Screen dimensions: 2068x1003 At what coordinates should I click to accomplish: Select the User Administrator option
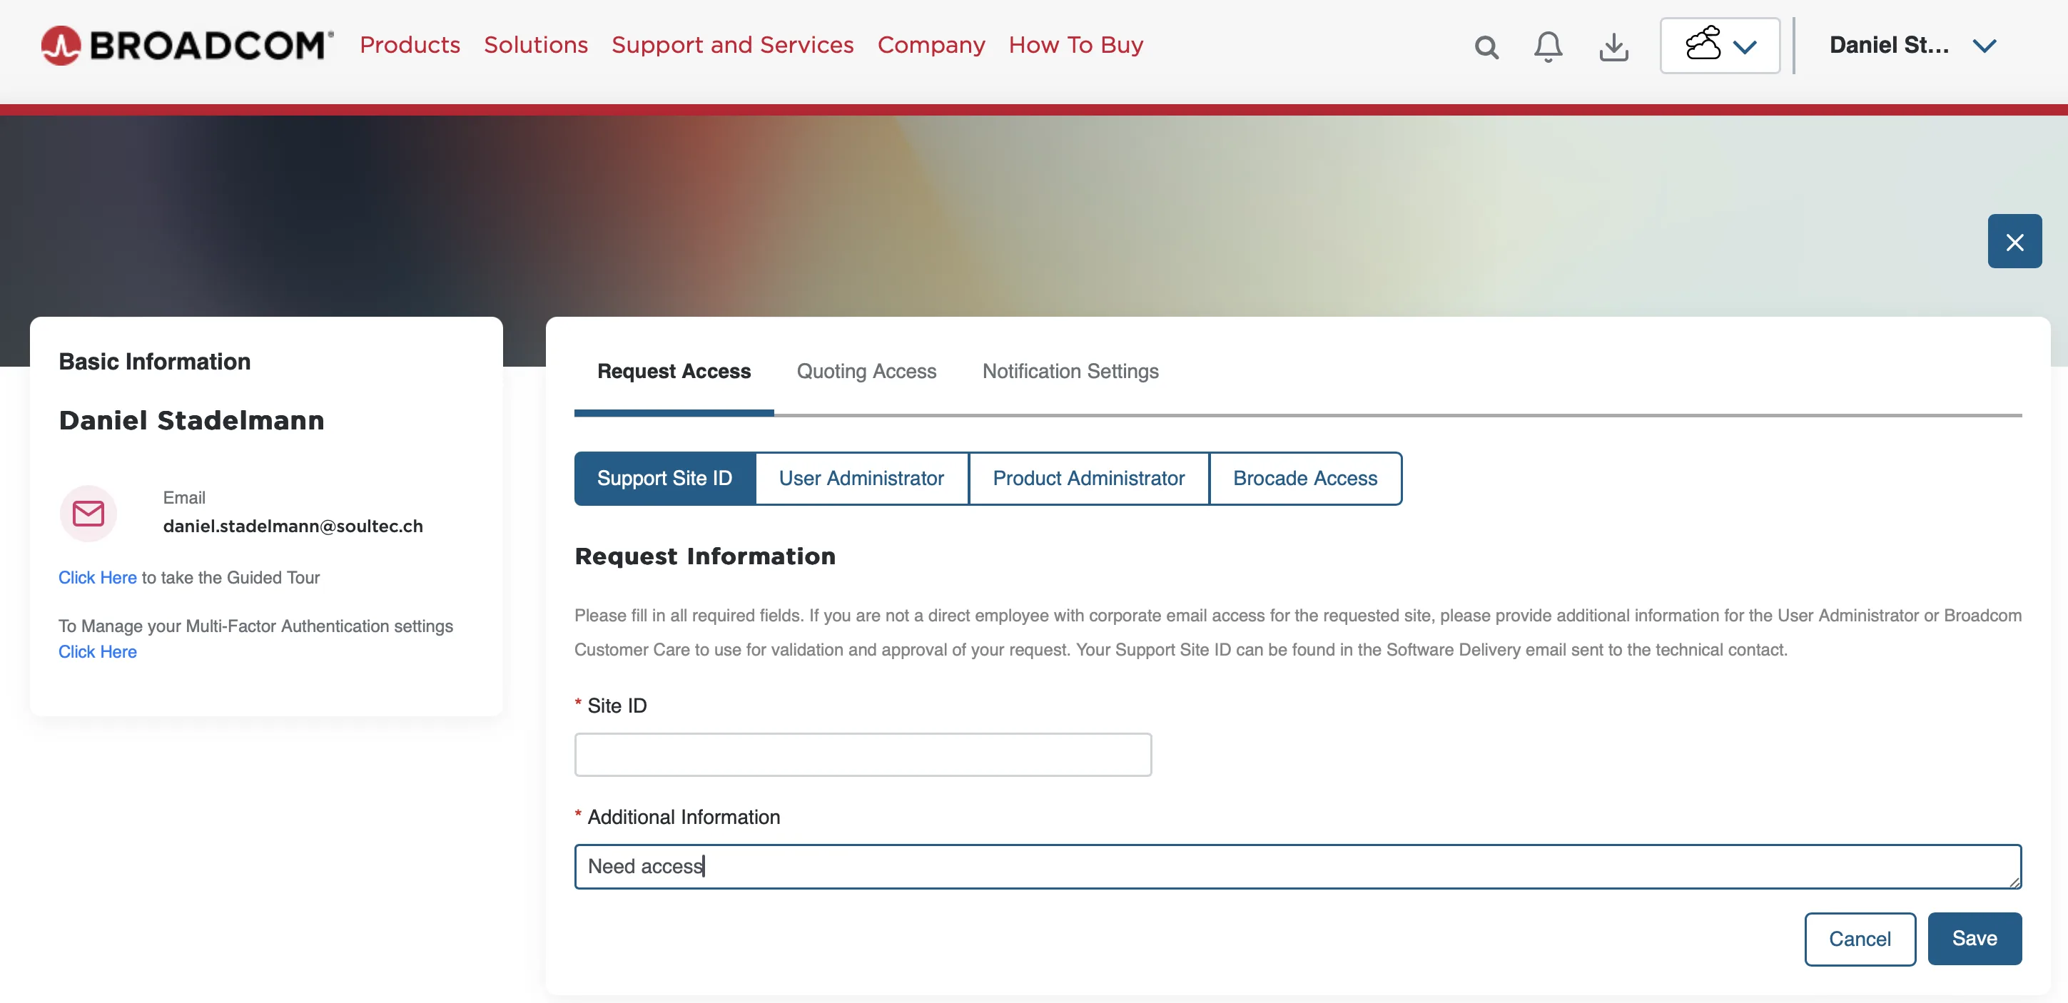coord(861,478)
